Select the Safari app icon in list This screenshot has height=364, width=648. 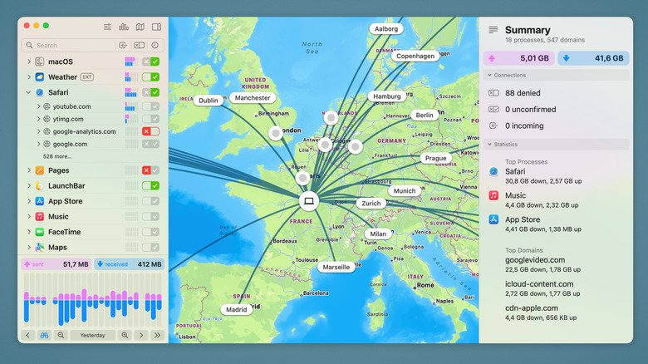coord(40,92)
